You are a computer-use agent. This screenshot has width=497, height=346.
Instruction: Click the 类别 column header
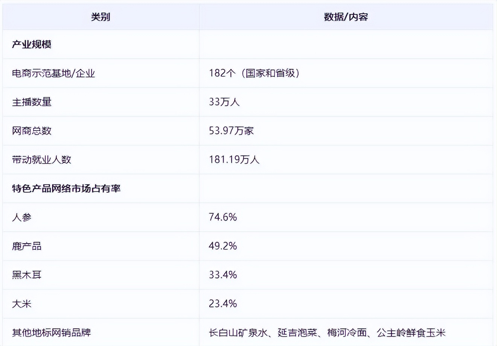pyautogui.click(x=101, y=17)
